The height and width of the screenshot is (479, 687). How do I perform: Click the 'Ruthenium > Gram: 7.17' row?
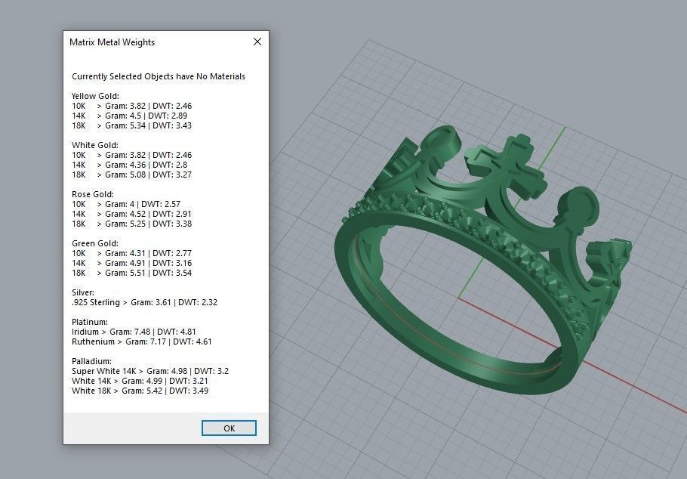click(x=141, y=341)
